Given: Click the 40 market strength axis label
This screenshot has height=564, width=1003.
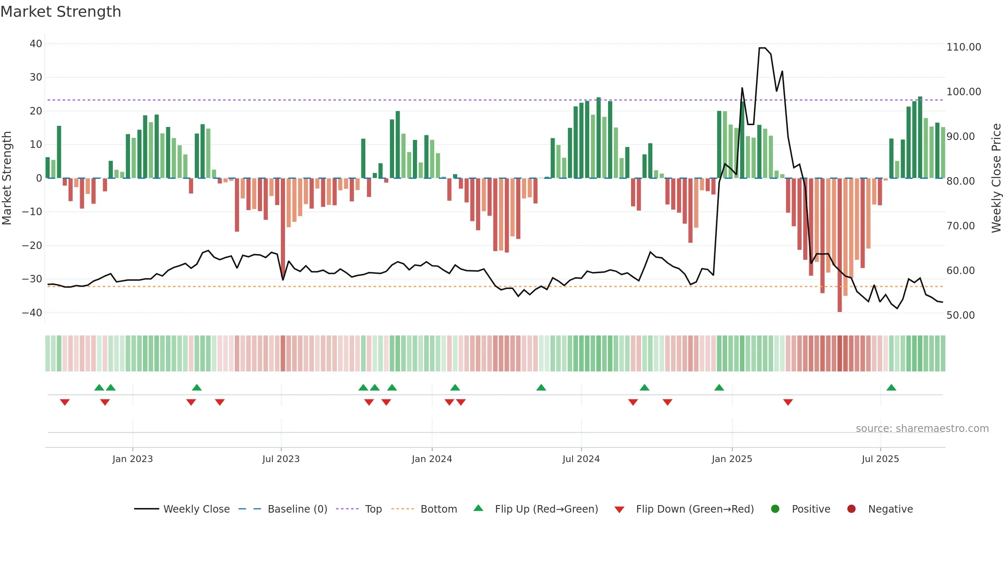Looking at the screenshot, I should click(x=36, y=43).
